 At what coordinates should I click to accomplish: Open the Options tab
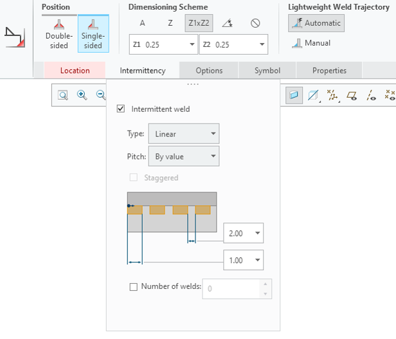209,71
